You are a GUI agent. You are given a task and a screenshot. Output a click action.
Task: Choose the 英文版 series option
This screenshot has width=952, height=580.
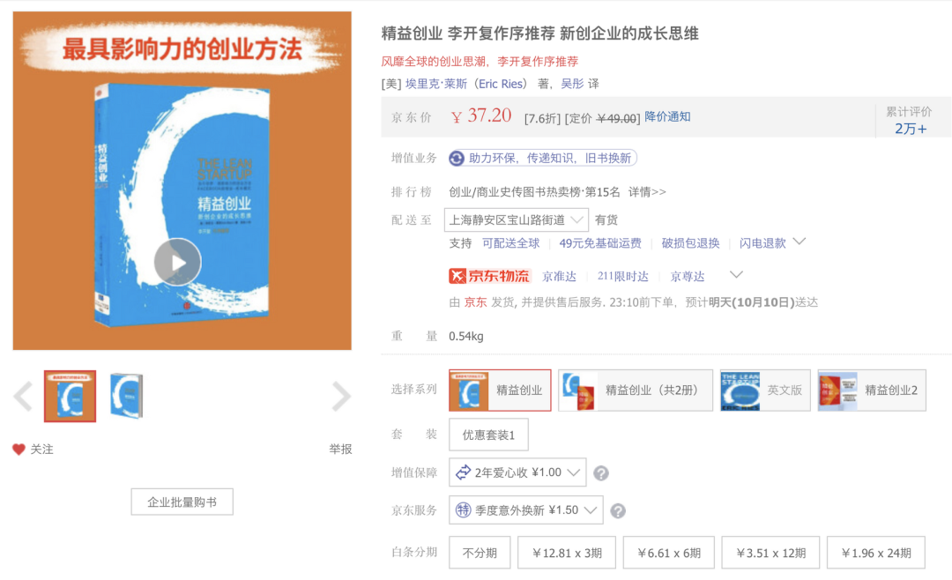click(765, 390)
